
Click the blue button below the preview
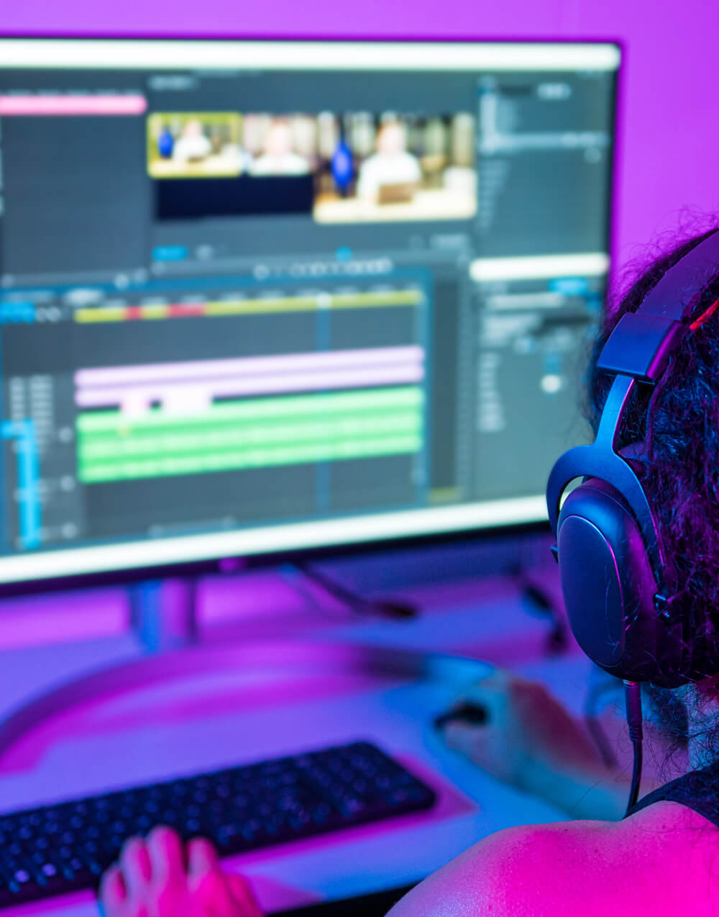pyautogui.click(x=170, y=253)
